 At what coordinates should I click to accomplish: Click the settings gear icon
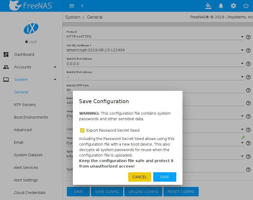[233, 6]
